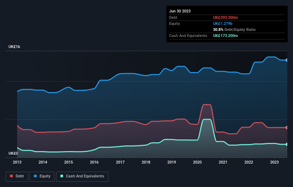293x187 pixels.
Task: Click the 2013 x-axis label
Action: click(17, 162)
